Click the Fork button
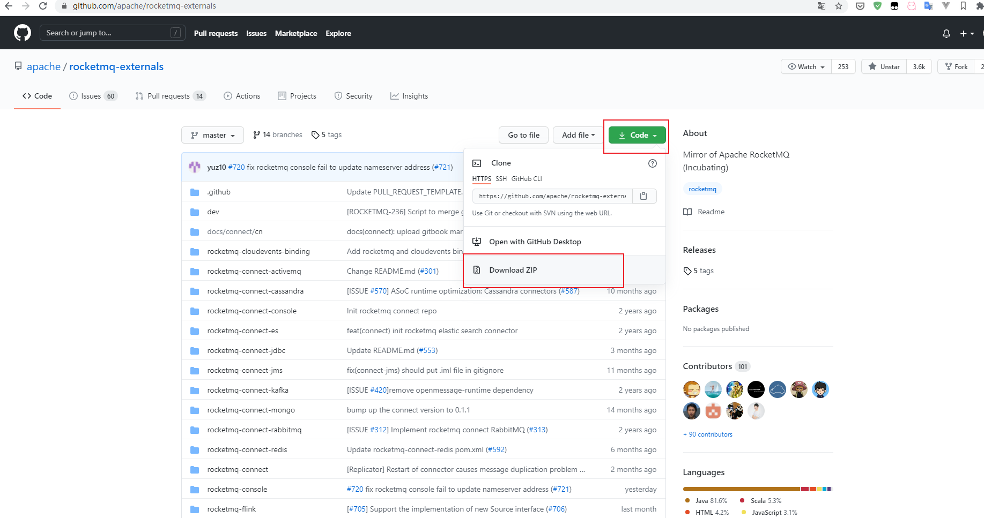This screenshot has width=984, height=518. tap(956, 66)
